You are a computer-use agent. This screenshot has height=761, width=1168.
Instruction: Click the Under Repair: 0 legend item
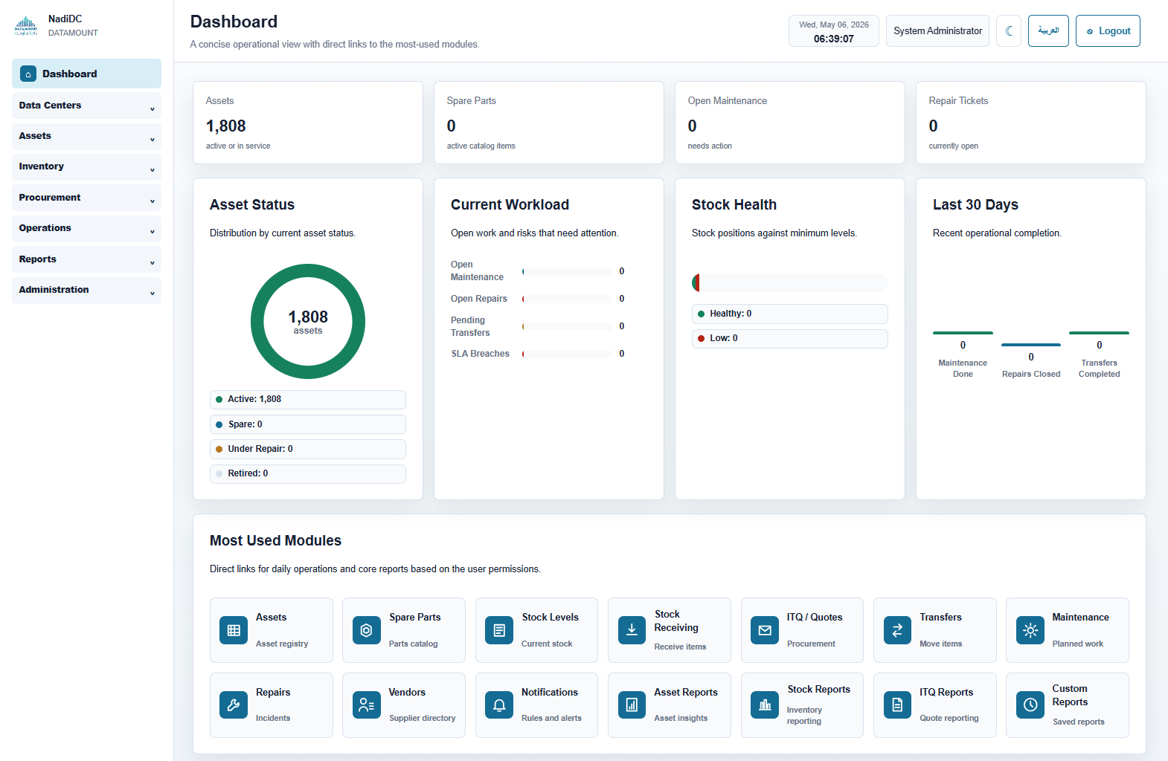pos(308,449)
